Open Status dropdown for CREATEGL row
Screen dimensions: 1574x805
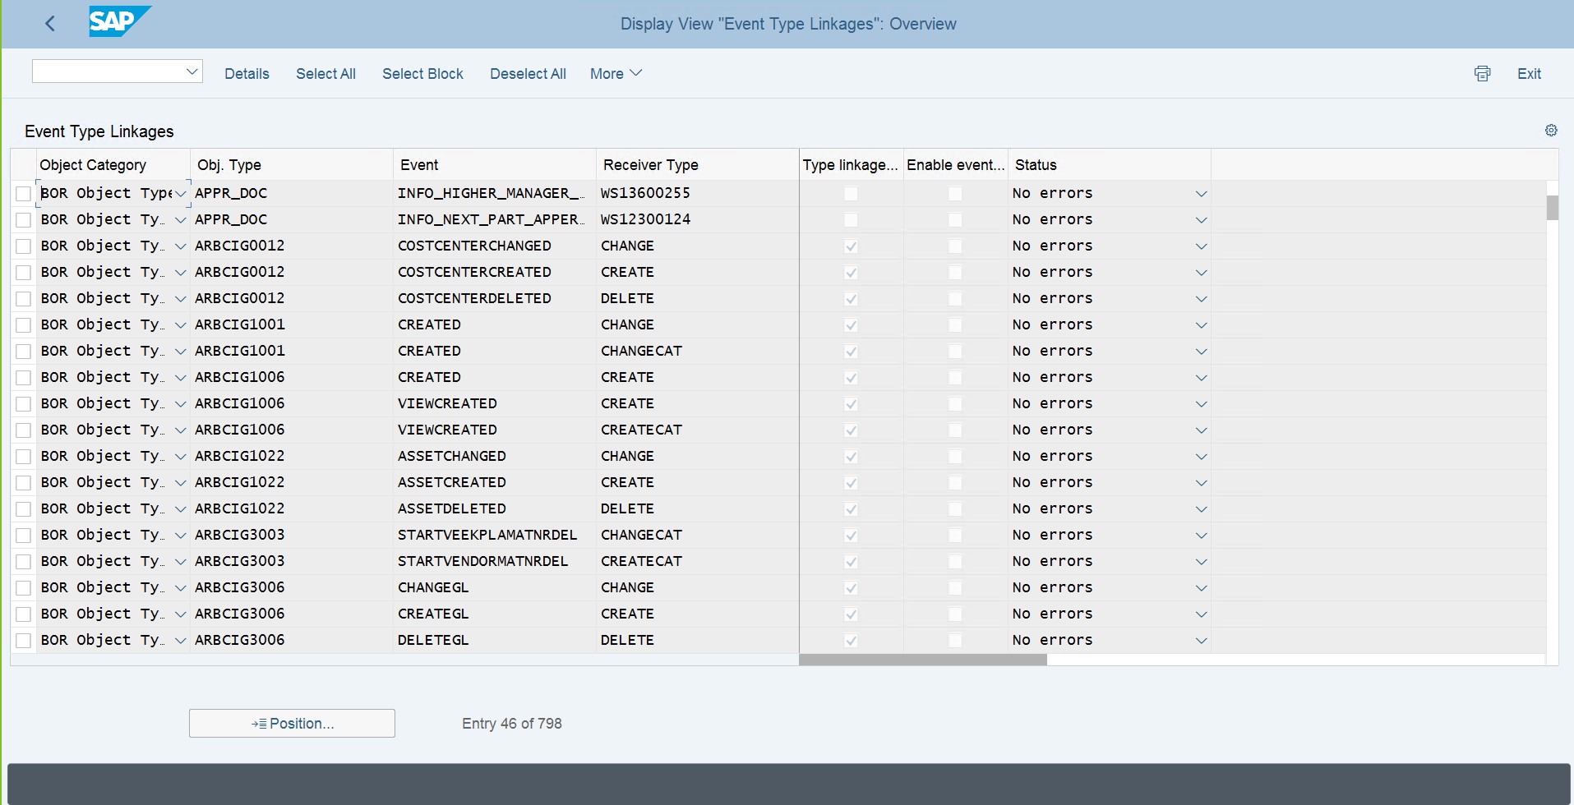point(1201,614)
